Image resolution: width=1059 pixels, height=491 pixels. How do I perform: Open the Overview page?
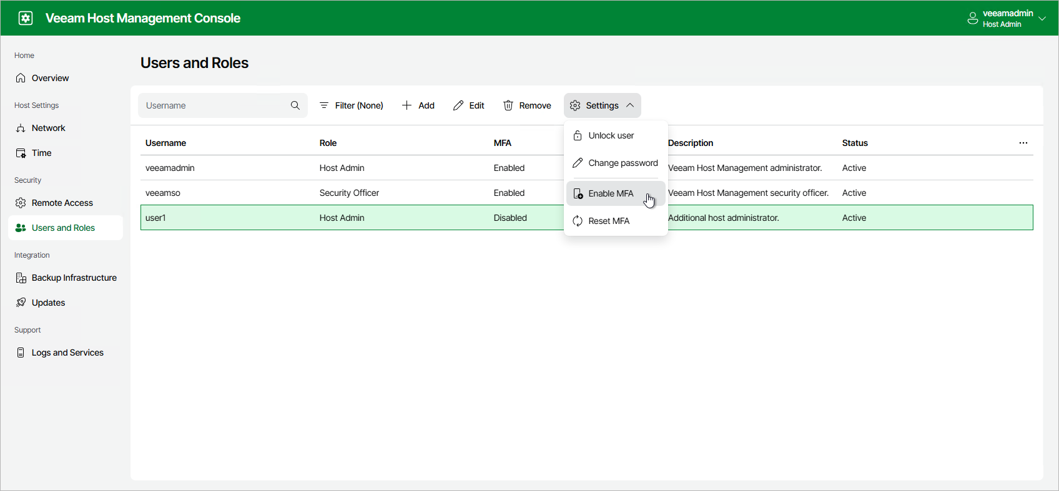(66, 78)
